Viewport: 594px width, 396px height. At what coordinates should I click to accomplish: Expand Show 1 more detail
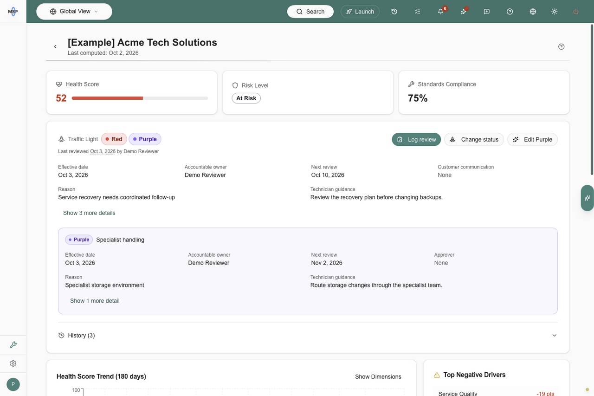coord(95,301)
